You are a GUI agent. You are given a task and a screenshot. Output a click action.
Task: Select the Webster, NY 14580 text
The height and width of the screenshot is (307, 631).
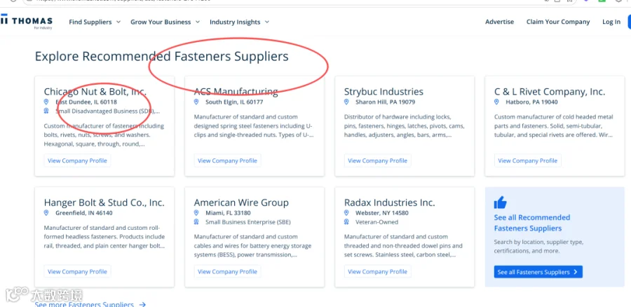click(x=382, y=213)
